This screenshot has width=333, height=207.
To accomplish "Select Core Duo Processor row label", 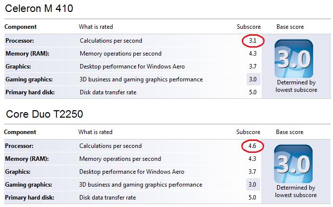I will click(x=20, y=146).
